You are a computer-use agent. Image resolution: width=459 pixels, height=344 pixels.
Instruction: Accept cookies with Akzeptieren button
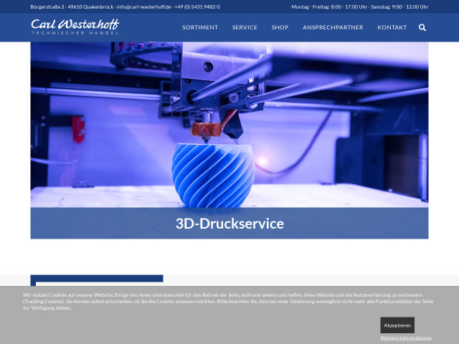tap(397, 325)
